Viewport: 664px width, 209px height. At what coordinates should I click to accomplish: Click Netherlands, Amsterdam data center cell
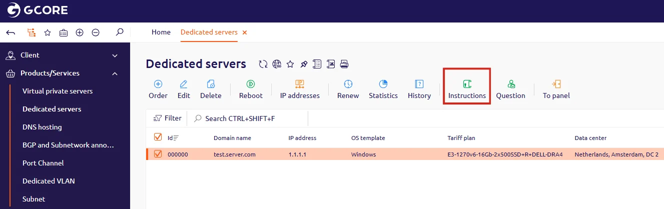point(616,154)
